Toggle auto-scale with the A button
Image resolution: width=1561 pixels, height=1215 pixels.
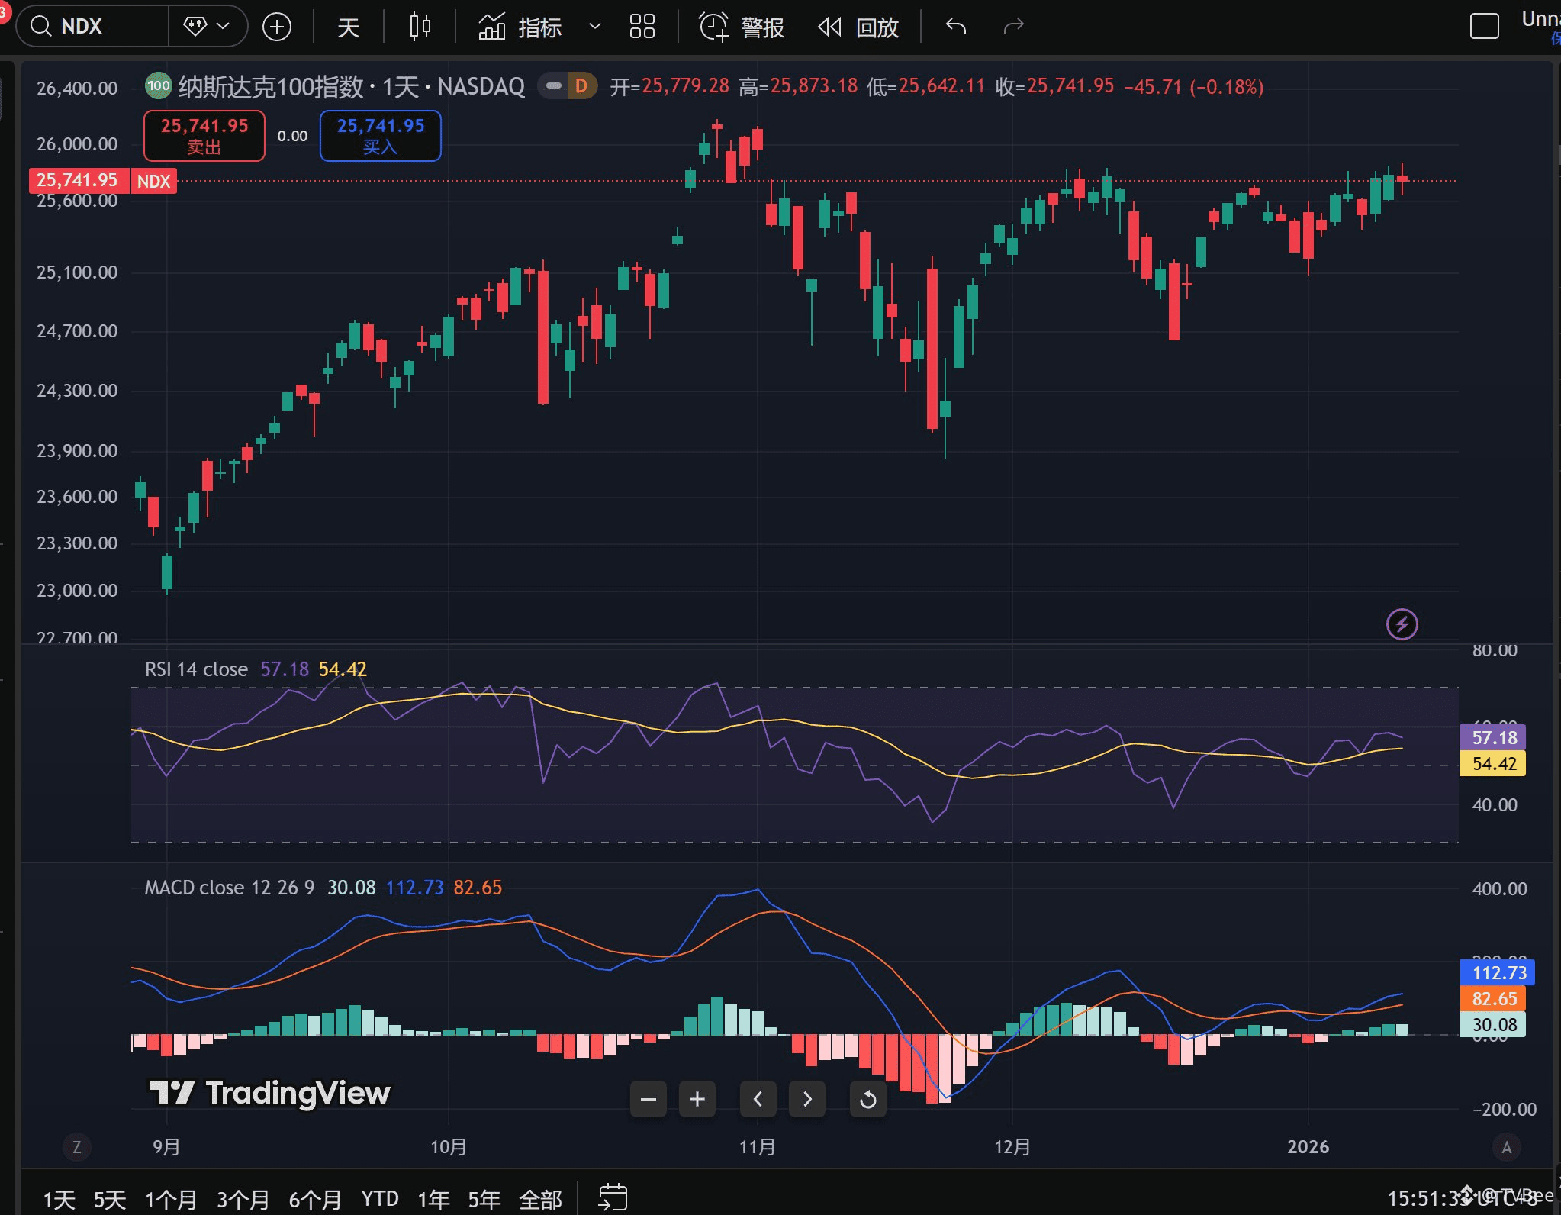(1506, 1146)
